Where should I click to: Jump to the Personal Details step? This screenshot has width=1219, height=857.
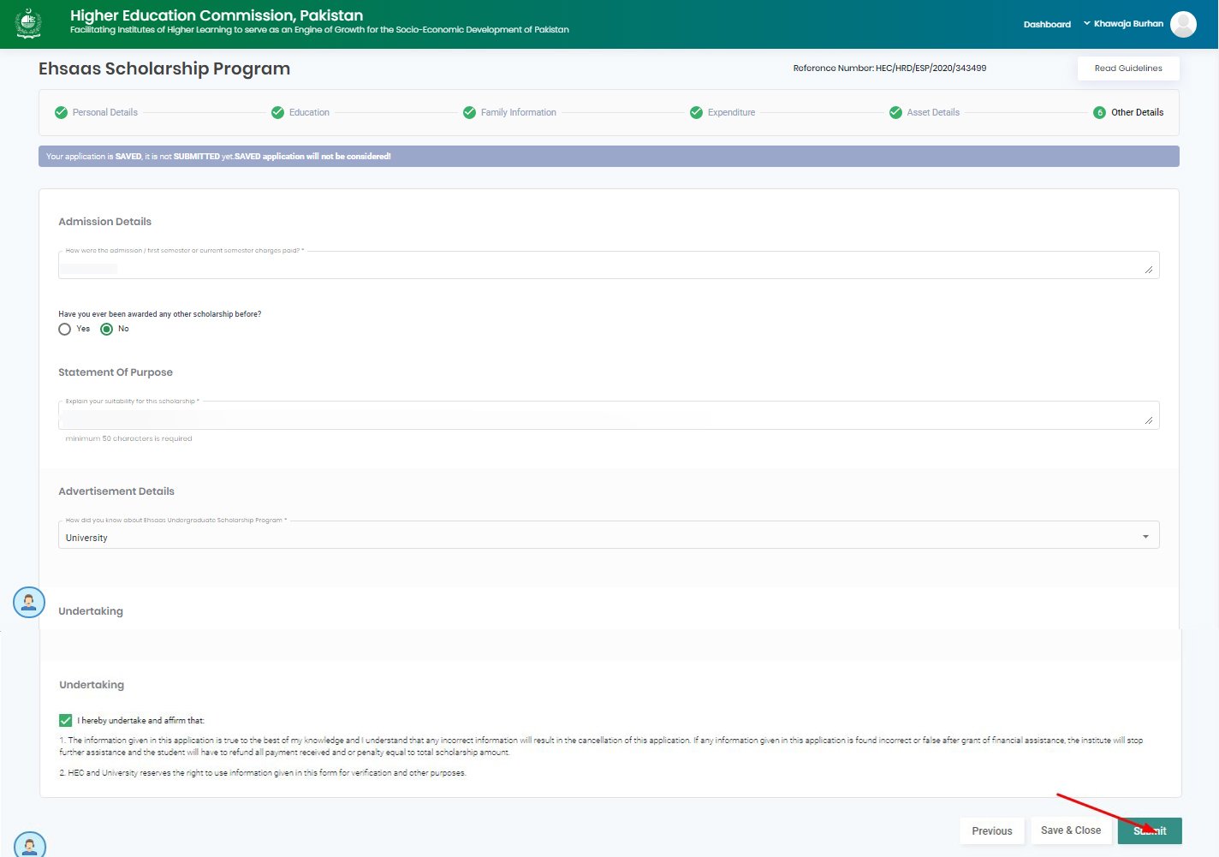click(96, 112)
